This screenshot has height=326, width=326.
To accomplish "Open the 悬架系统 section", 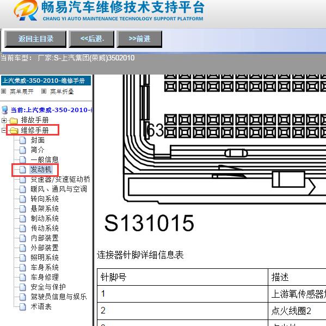I will (x=45, y=208).
